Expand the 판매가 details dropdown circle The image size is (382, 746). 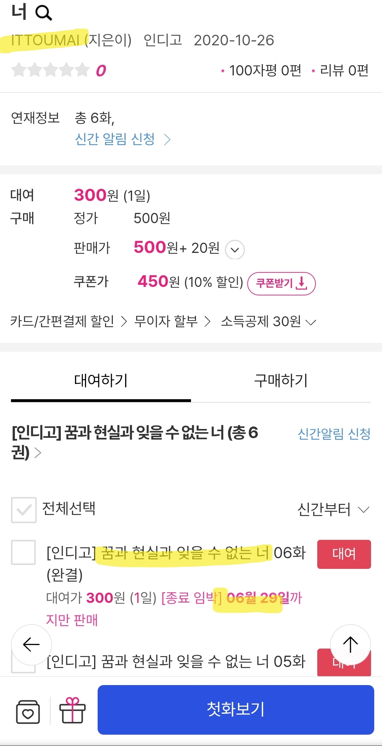point(235,249)
